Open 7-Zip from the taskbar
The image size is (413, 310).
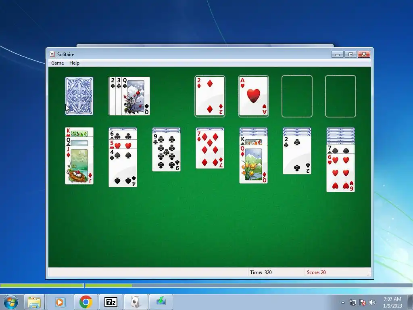pyautogui.click(x=111, y=302)
